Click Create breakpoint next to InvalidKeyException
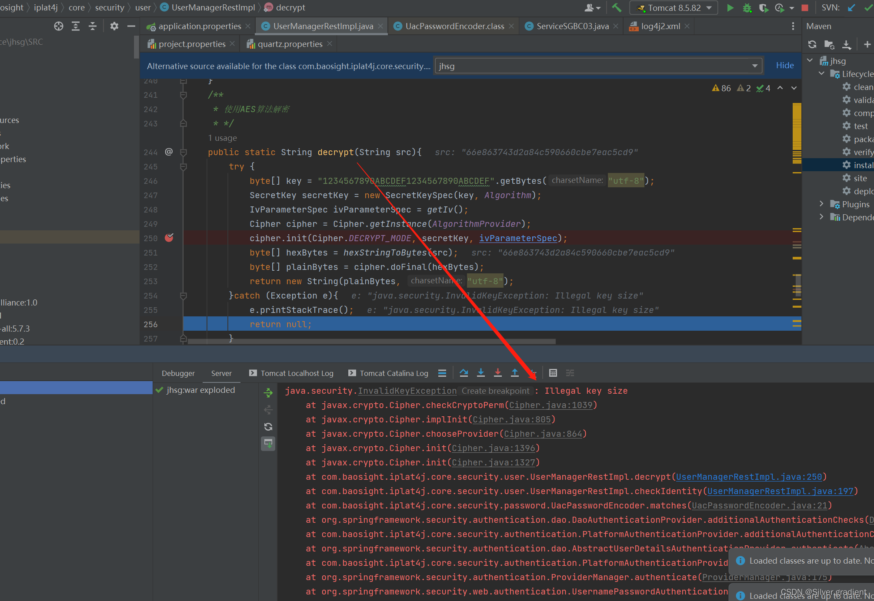This screenshot has width=874, height=601. click(x=496, y=391)
